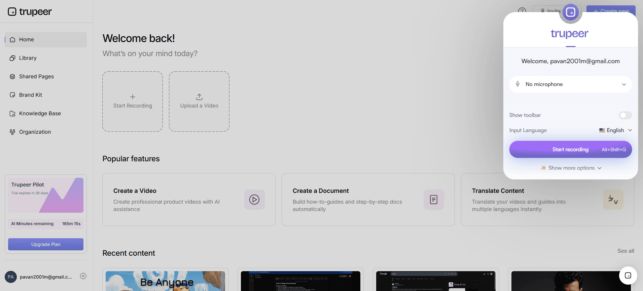Click See all recent content link

click(x=626, y=251)
